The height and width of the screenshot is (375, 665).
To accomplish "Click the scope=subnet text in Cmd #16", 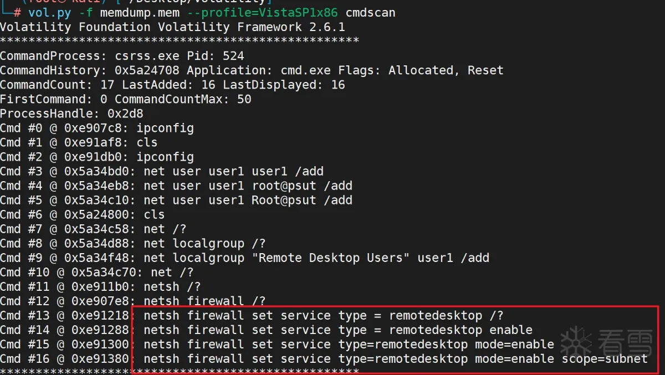I will click(605, 358).
